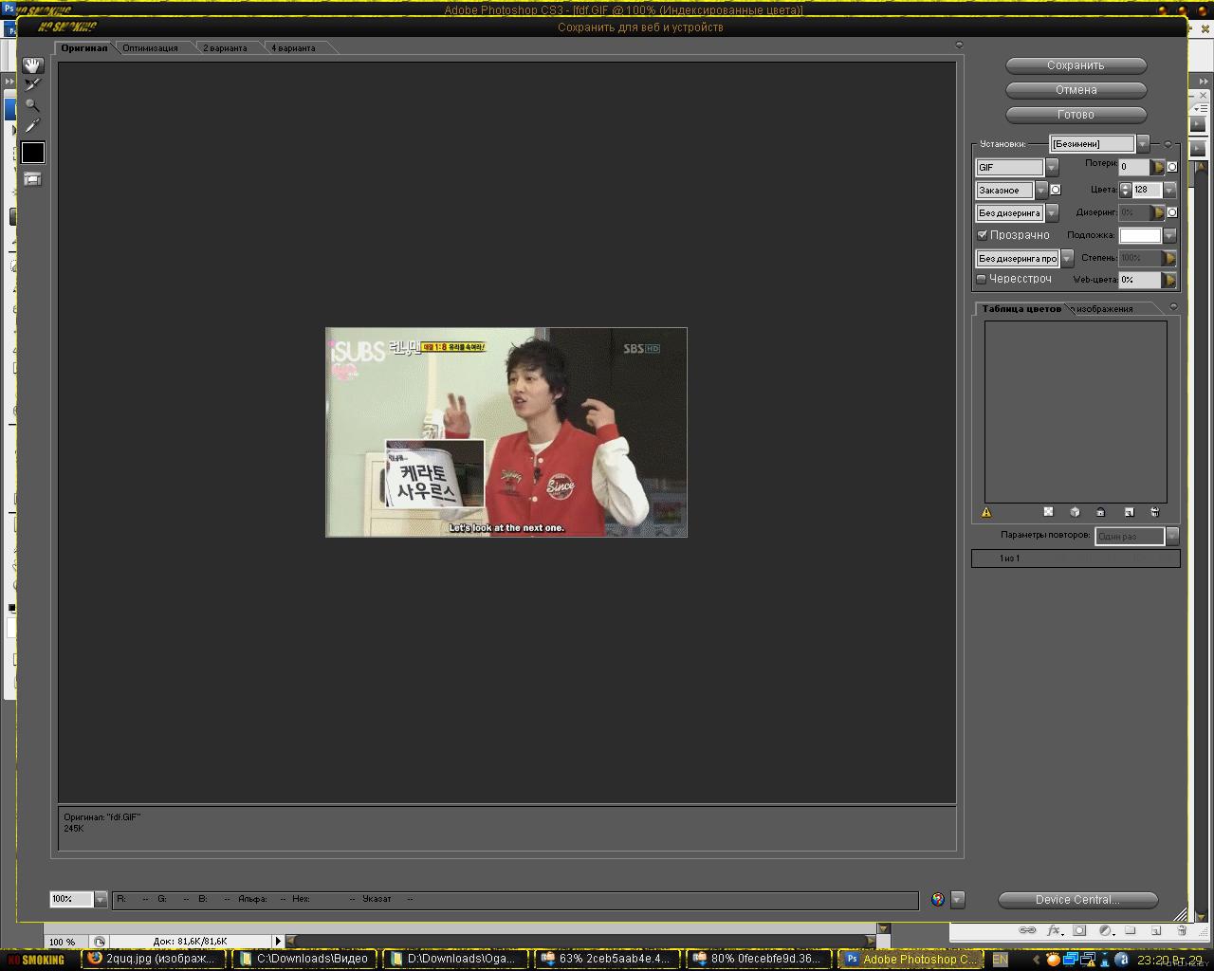Viewport: 1214px width, 971px height.
Task: Open the GIF file format dropdown
Action: tap(1052, 167)
